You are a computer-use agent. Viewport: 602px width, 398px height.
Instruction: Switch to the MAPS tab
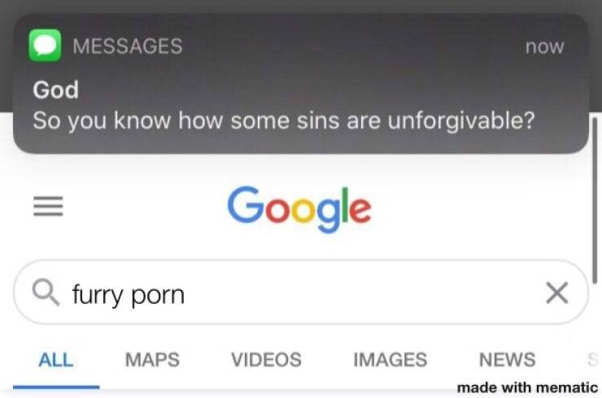click(152, 360)
